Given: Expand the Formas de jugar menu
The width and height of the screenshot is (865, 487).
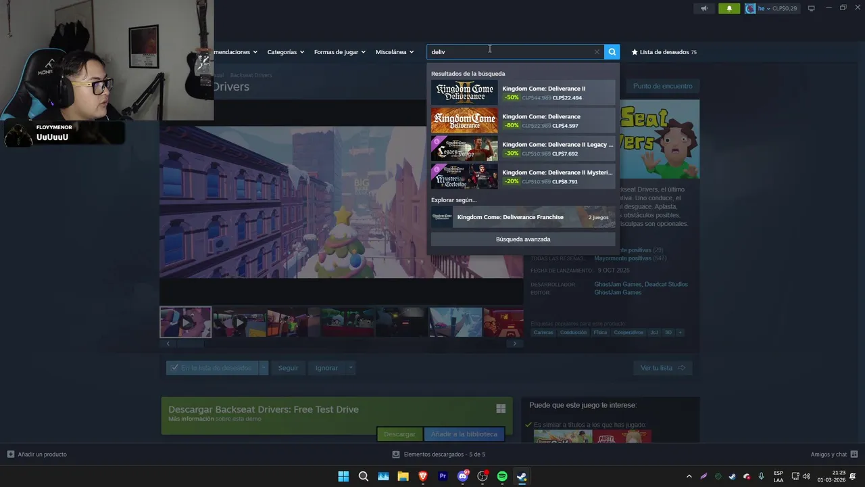Looking at the screenshot, I should (x=339, y=52).
